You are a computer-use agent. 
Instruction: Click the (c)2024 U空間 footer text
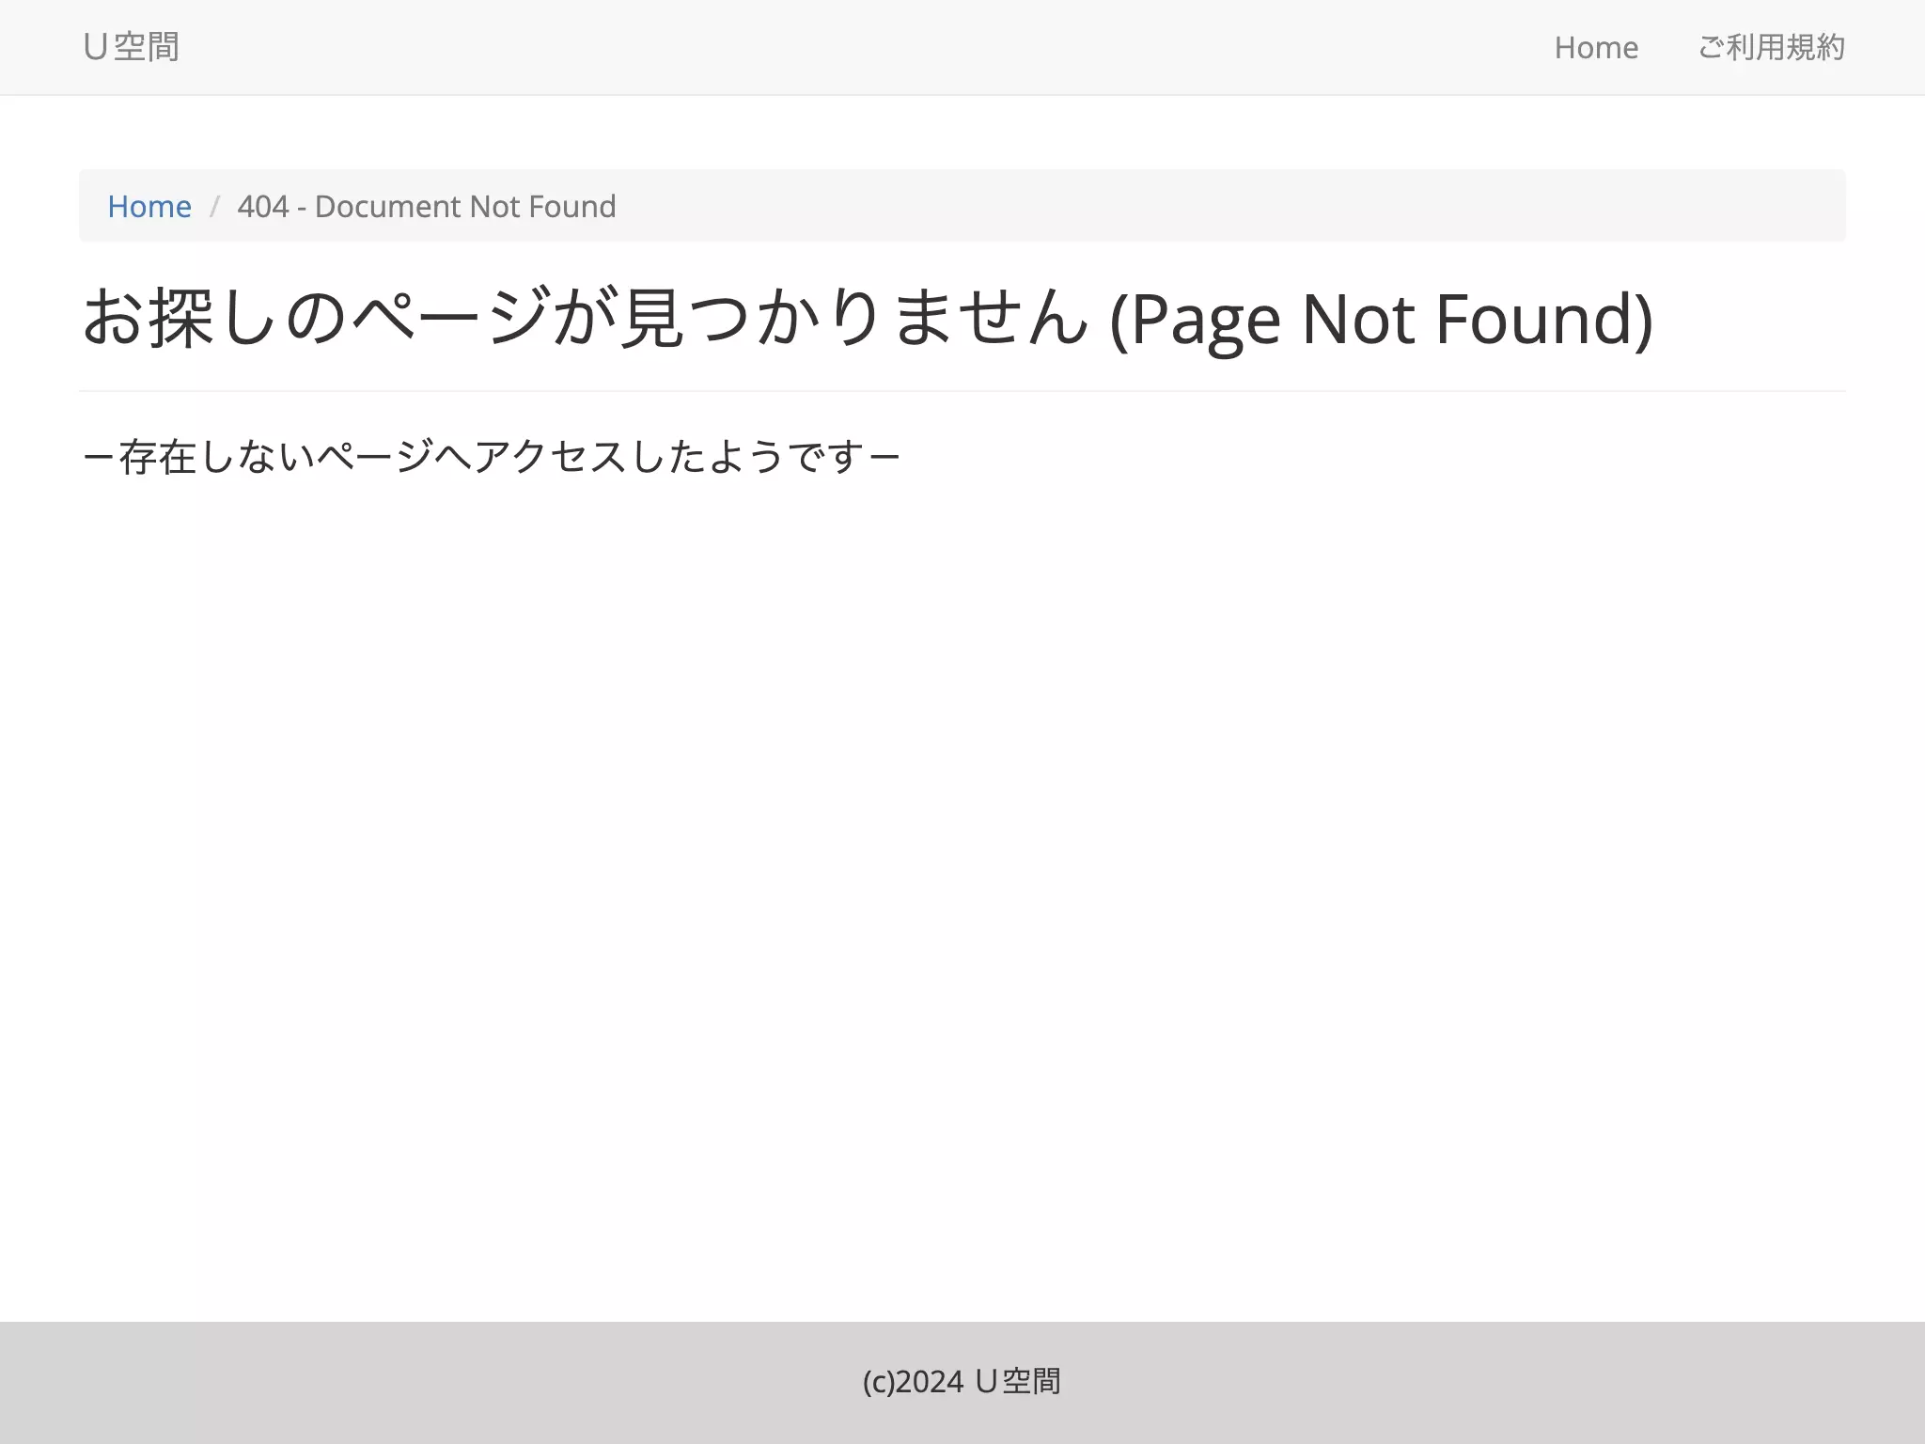point(962,1381)
